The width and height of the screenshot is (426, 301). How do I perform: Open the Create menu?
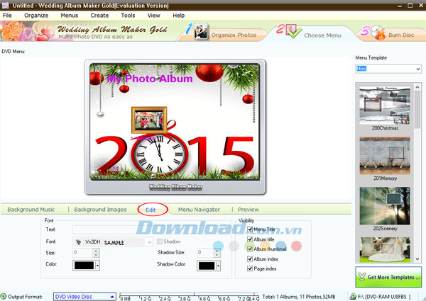(x=99, y=16)
